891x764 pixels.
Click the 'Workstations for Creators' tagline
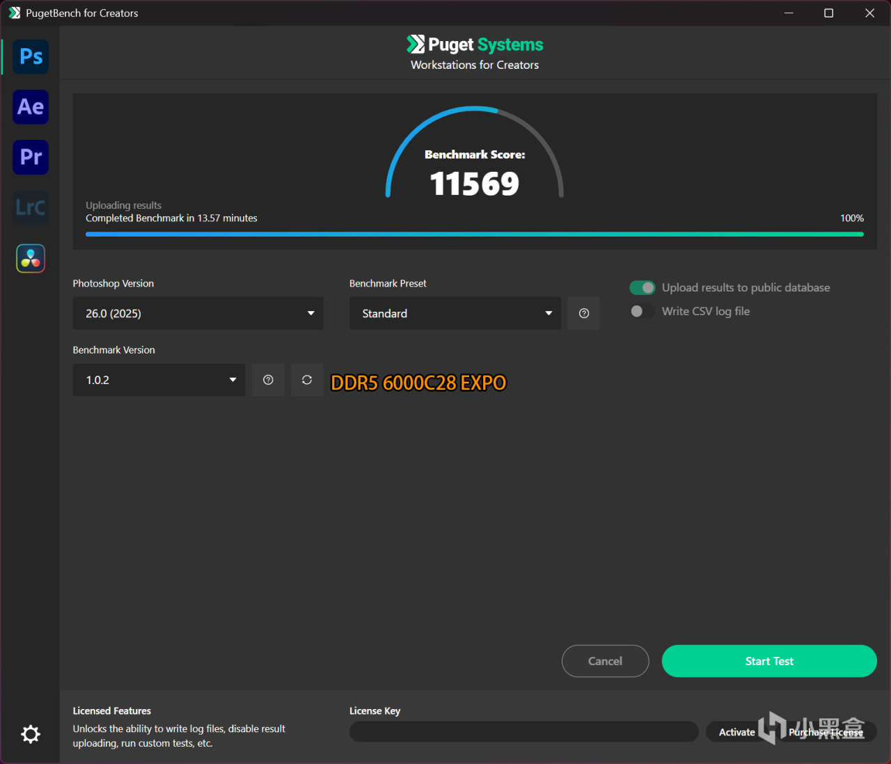(x=475, y=65)
